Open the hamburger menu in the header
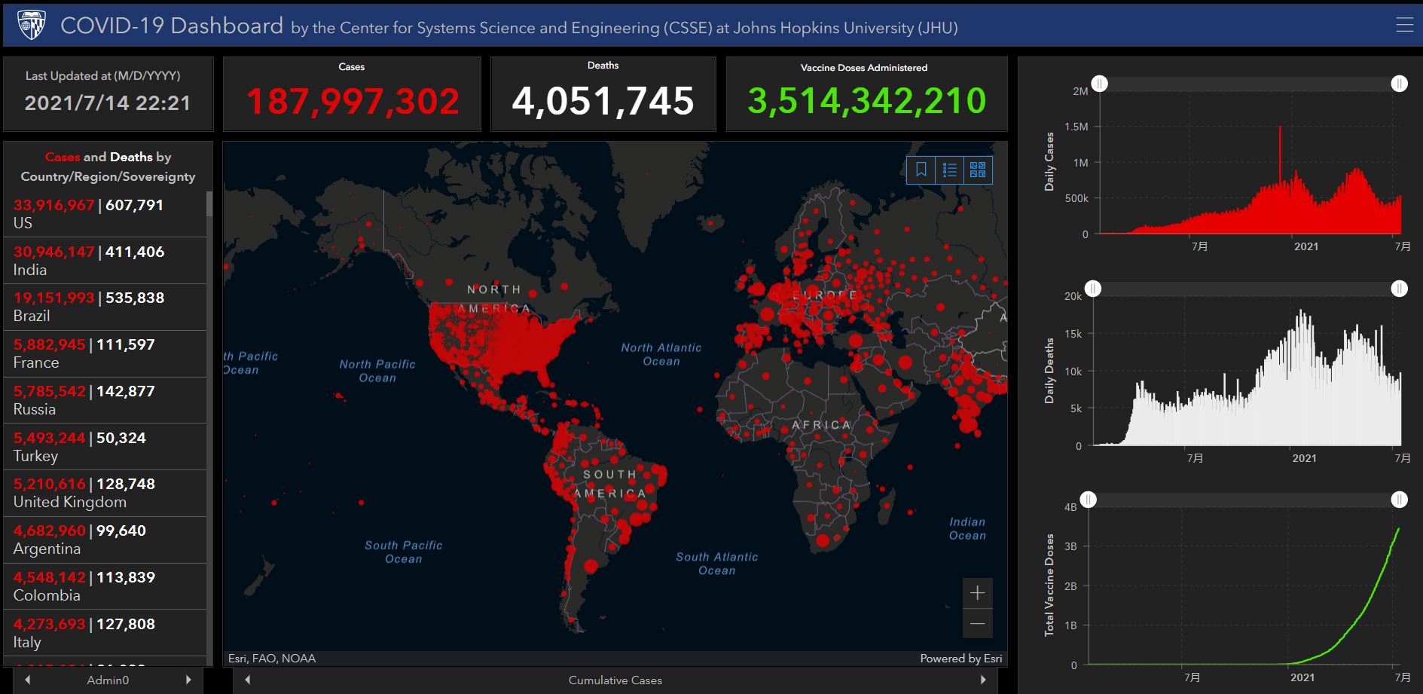Image resolution: width=1423 pixels, height=694 pixels. 1404,25
